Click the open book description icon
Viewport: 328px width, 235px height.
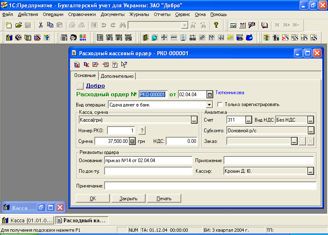pos(264,25)
